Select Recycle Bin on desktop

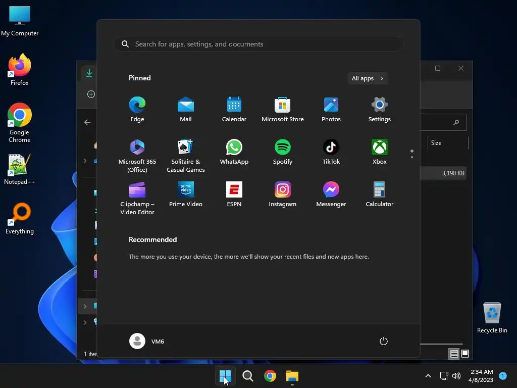point(492,318)
